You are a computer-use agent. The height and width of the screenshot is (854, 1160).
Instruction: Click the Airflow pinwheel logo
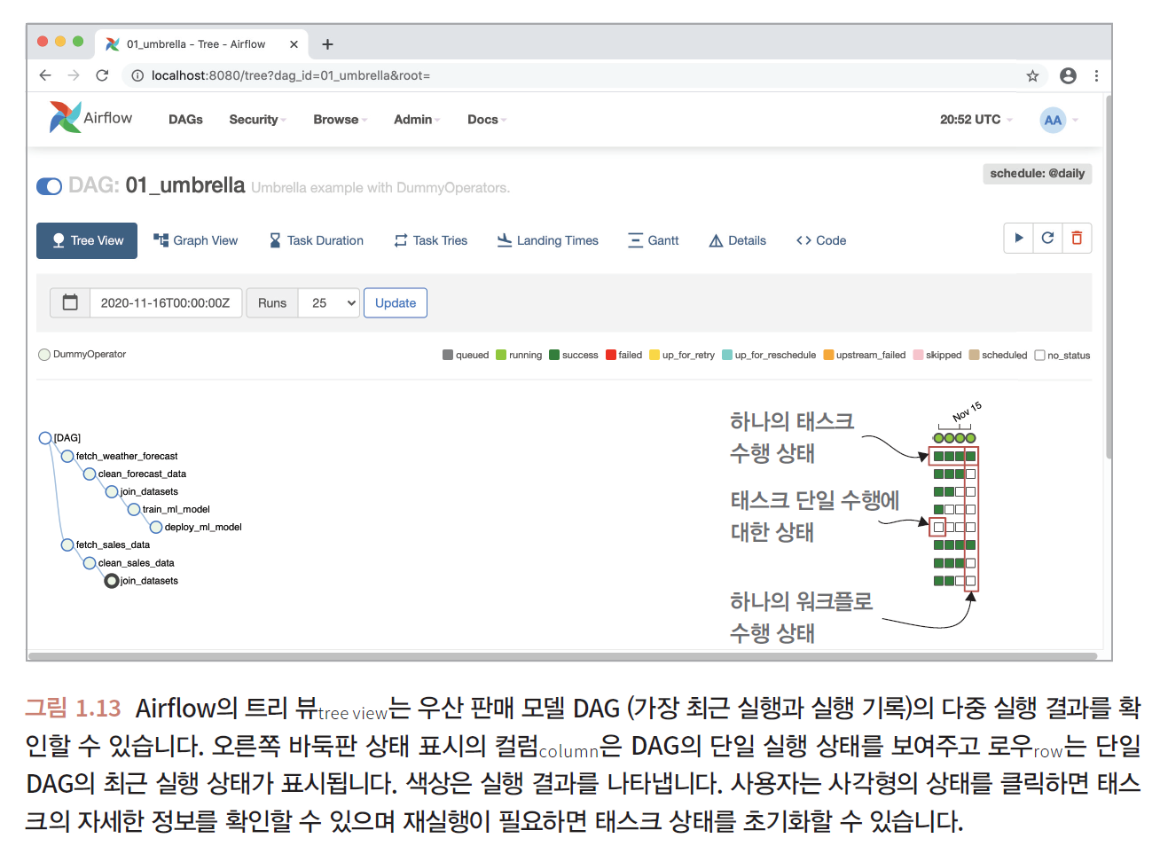(x=65, y=117)
